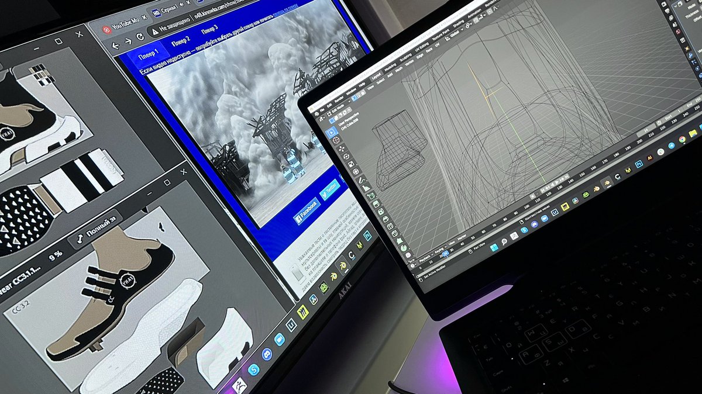Open Chrome from the laptop taskbar
The image size is (702, 394).
pyautogui.click(x=682, y=140)
